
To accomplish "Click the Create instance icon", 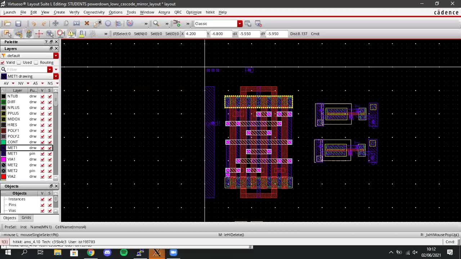I will pyautogui.click(x=177, y=23).
